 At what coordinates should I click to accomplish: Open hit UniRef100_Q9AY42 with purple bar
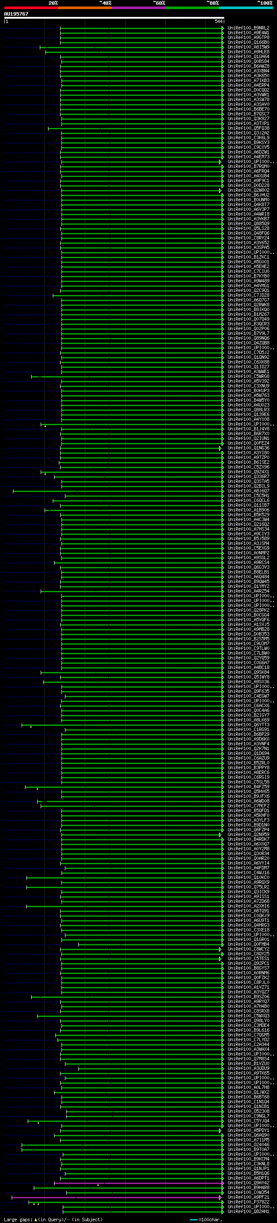pos(248,1183)
